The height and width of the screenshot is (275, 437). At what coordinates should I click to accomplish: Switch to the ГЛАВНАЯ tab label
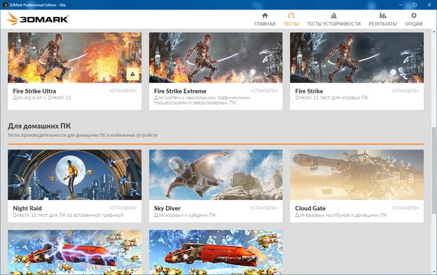pos(265,24)
